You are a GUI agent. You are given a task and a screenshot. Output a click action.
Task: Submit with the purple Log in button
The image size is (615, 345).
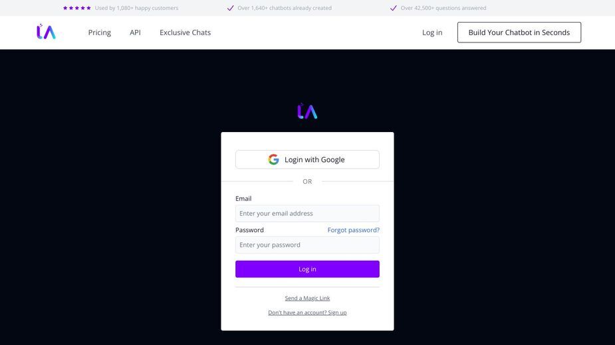tap(307, 269)
